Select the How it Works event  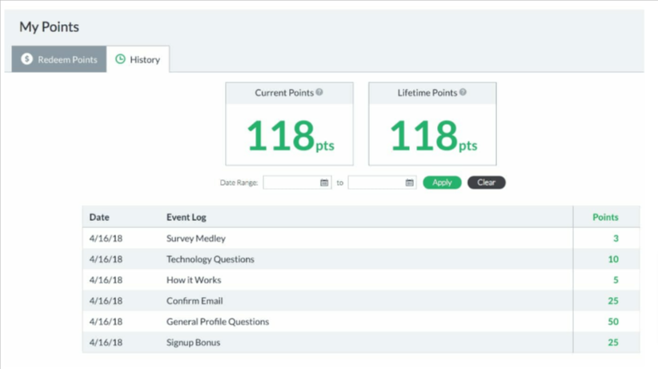point(194,280)
